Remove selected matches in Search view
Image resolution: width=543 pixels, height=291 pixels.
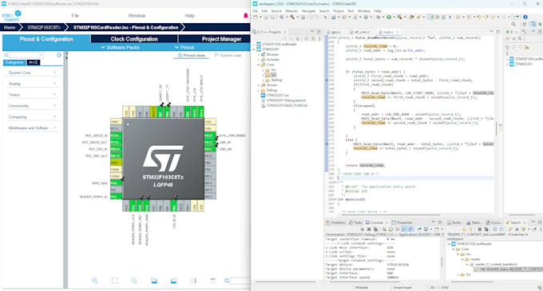(x=480, y=229)
